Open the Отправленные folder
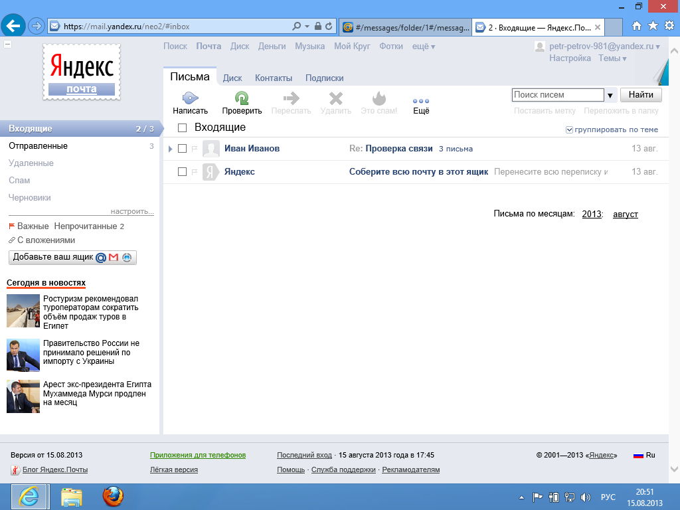Image resolution: width=680 pixels, height=510 pixels. pos(81,145)
